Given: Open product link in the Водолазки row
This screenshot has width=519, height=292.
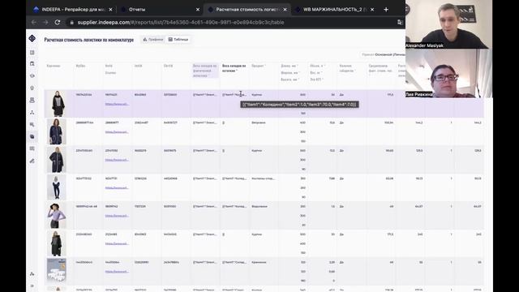Looking at the screenshot, I should (x=117, y=216).
